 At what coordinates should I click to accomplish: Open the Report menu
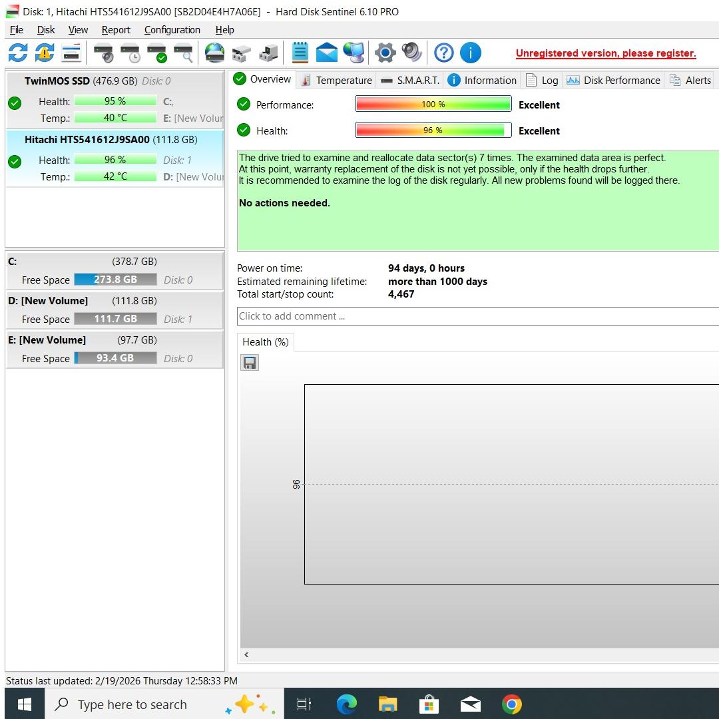(116, 30)
